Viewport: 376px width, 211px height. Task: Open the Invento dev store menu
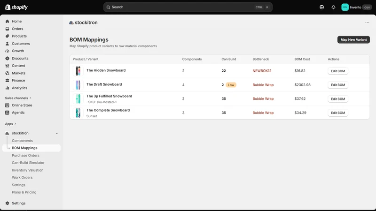pos(357,7)
